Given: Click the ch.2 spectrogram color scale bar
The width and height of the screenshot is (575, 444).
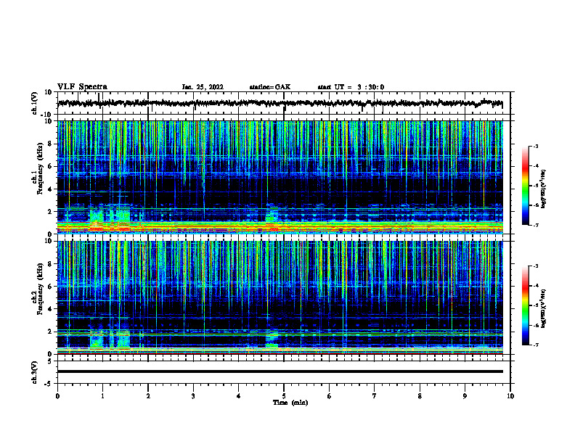Looking at the screenshot, I should point(525,305).
